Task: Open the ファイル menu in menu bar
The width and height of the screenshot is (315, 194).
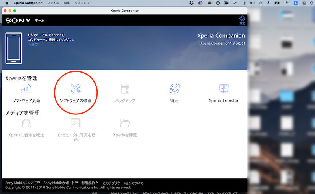Action: (x=53, y=3)
